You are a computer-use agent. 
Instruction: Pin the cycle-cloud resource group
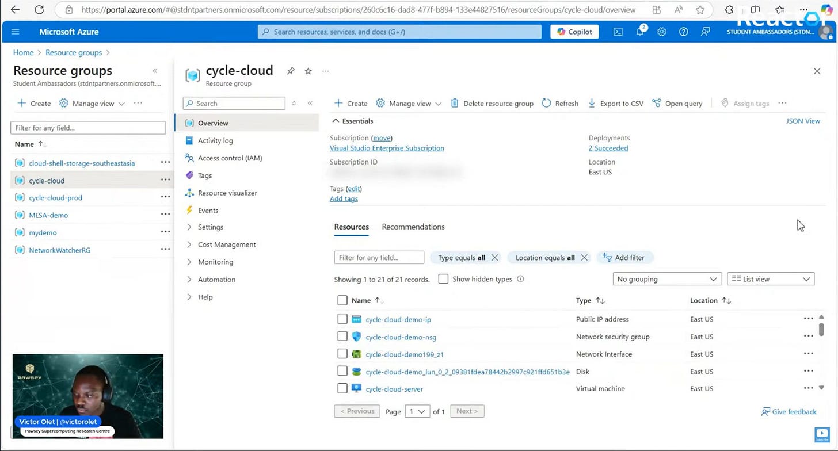(x=291, y=71)
